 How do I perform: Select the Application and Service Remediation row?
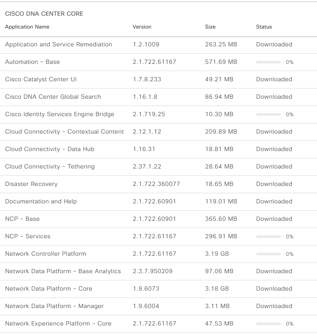coord(158,45)
